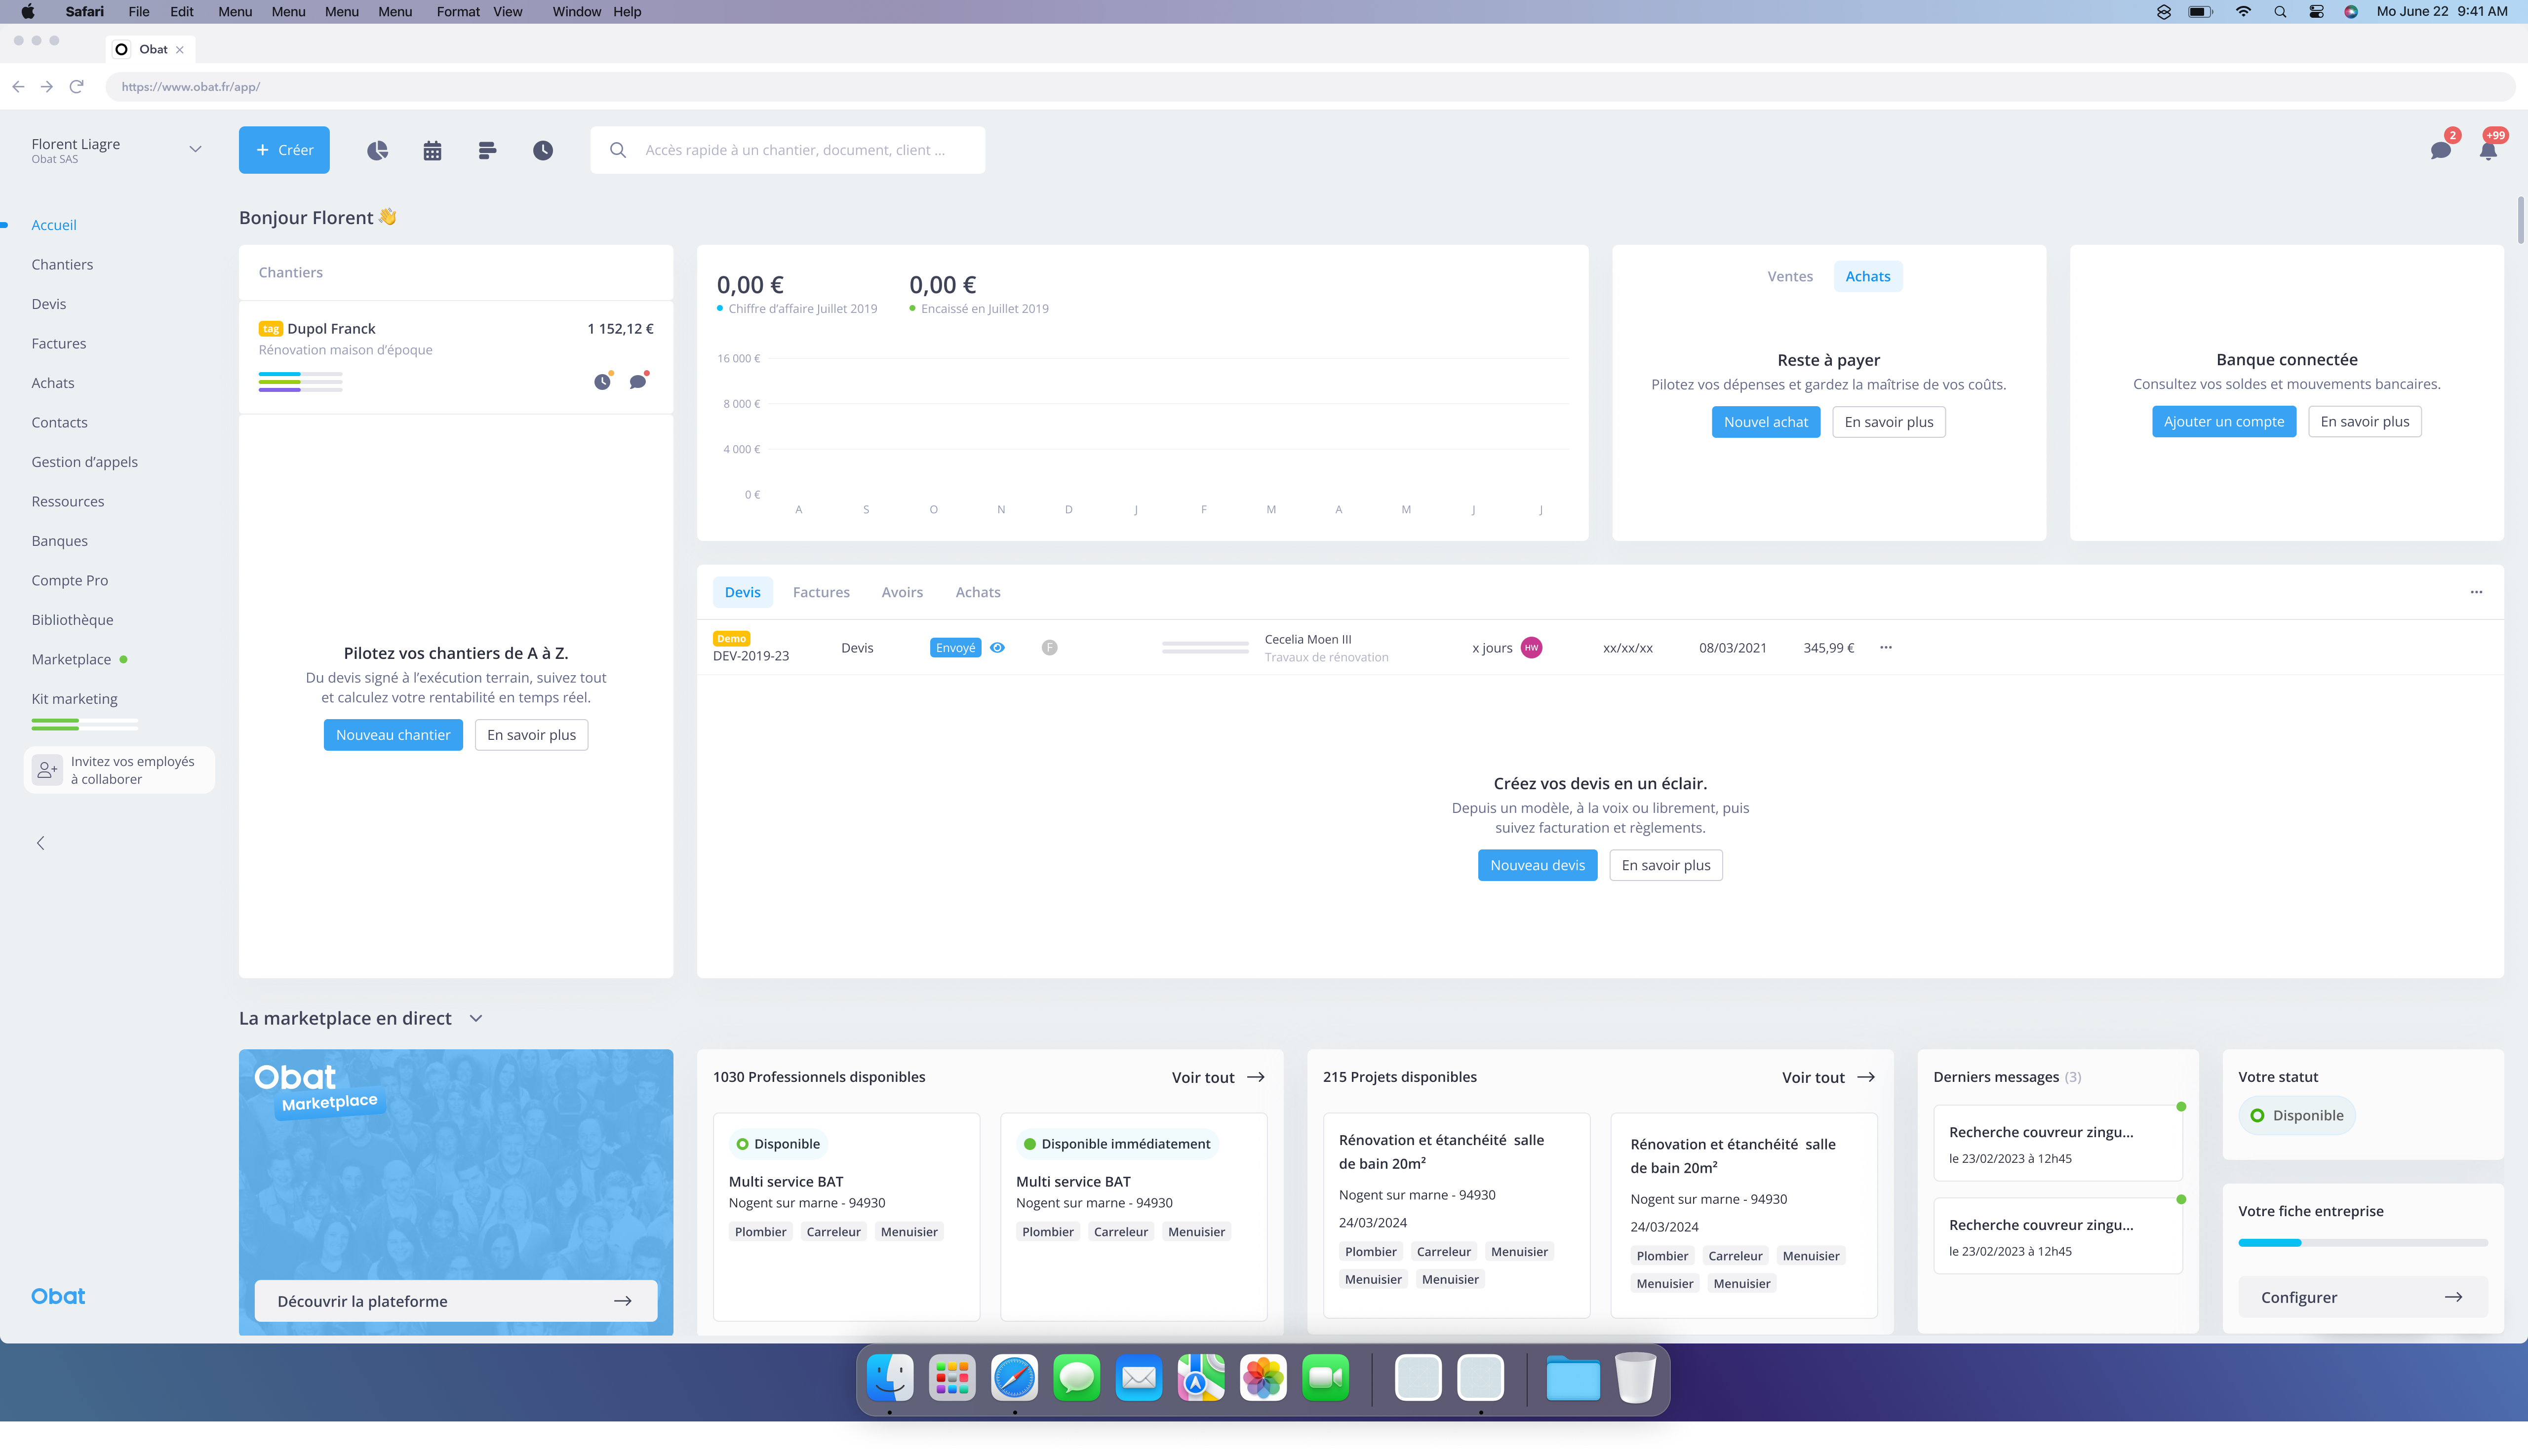Click the search magnifier icon
Image resolution: width=2528 pixels, height=1456 pixels.
(x=618, y=150)
